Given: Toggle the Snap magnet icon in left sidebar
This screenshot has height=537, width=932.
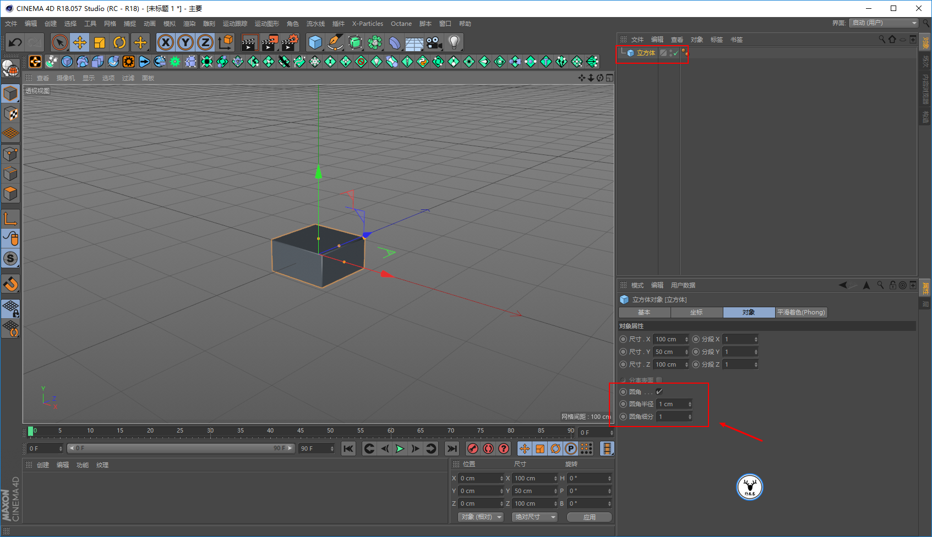Looking at the screenshot, I should pos(10,284).
